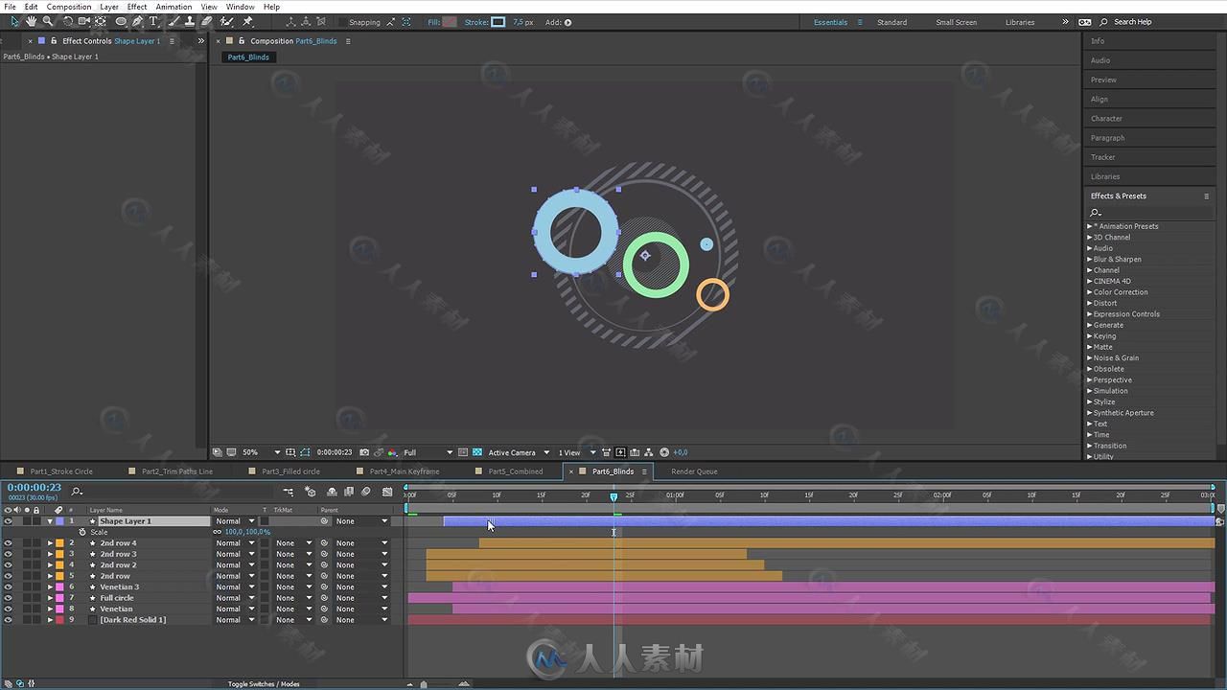Open the Graph Editor in timeline
Screen dimensions: 1227x690
(x=387, y=492)
